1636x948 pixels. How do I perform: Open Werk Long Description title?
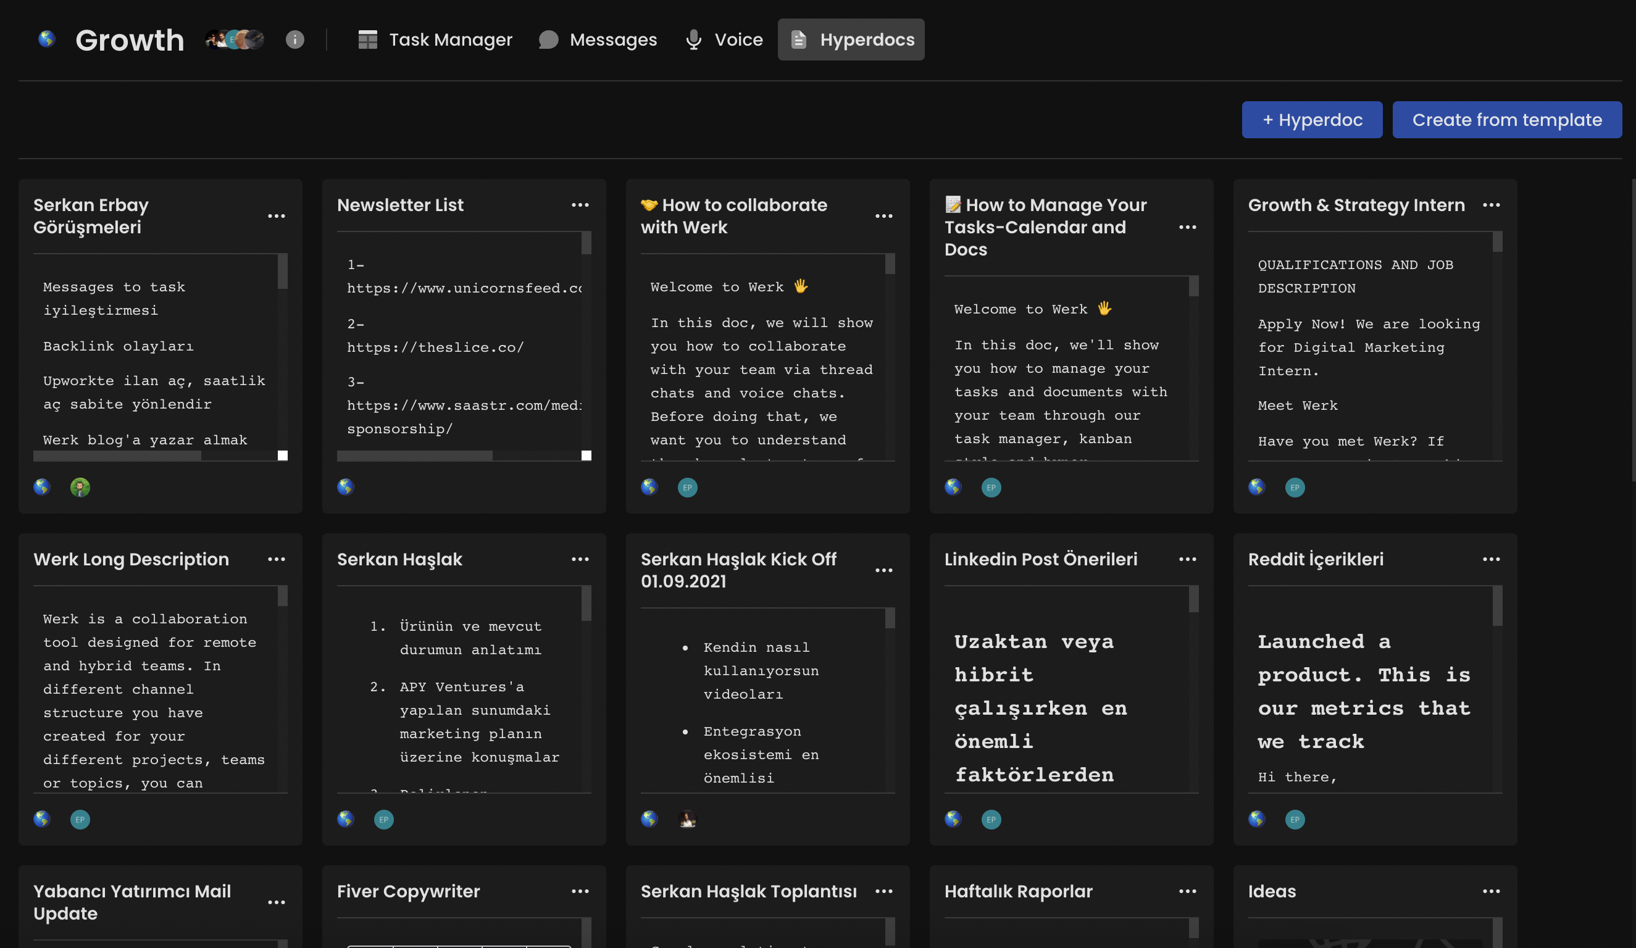[131, 559]
